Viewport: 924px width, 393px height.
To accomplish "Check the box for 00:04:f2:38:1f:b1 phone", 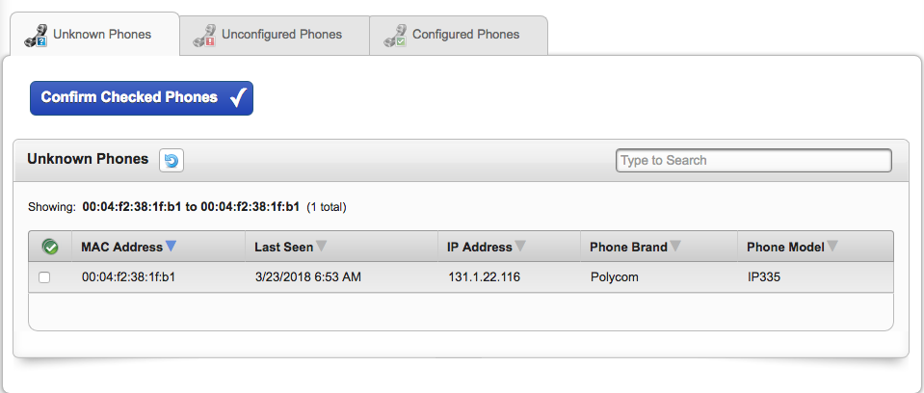I will pos(44,277).
